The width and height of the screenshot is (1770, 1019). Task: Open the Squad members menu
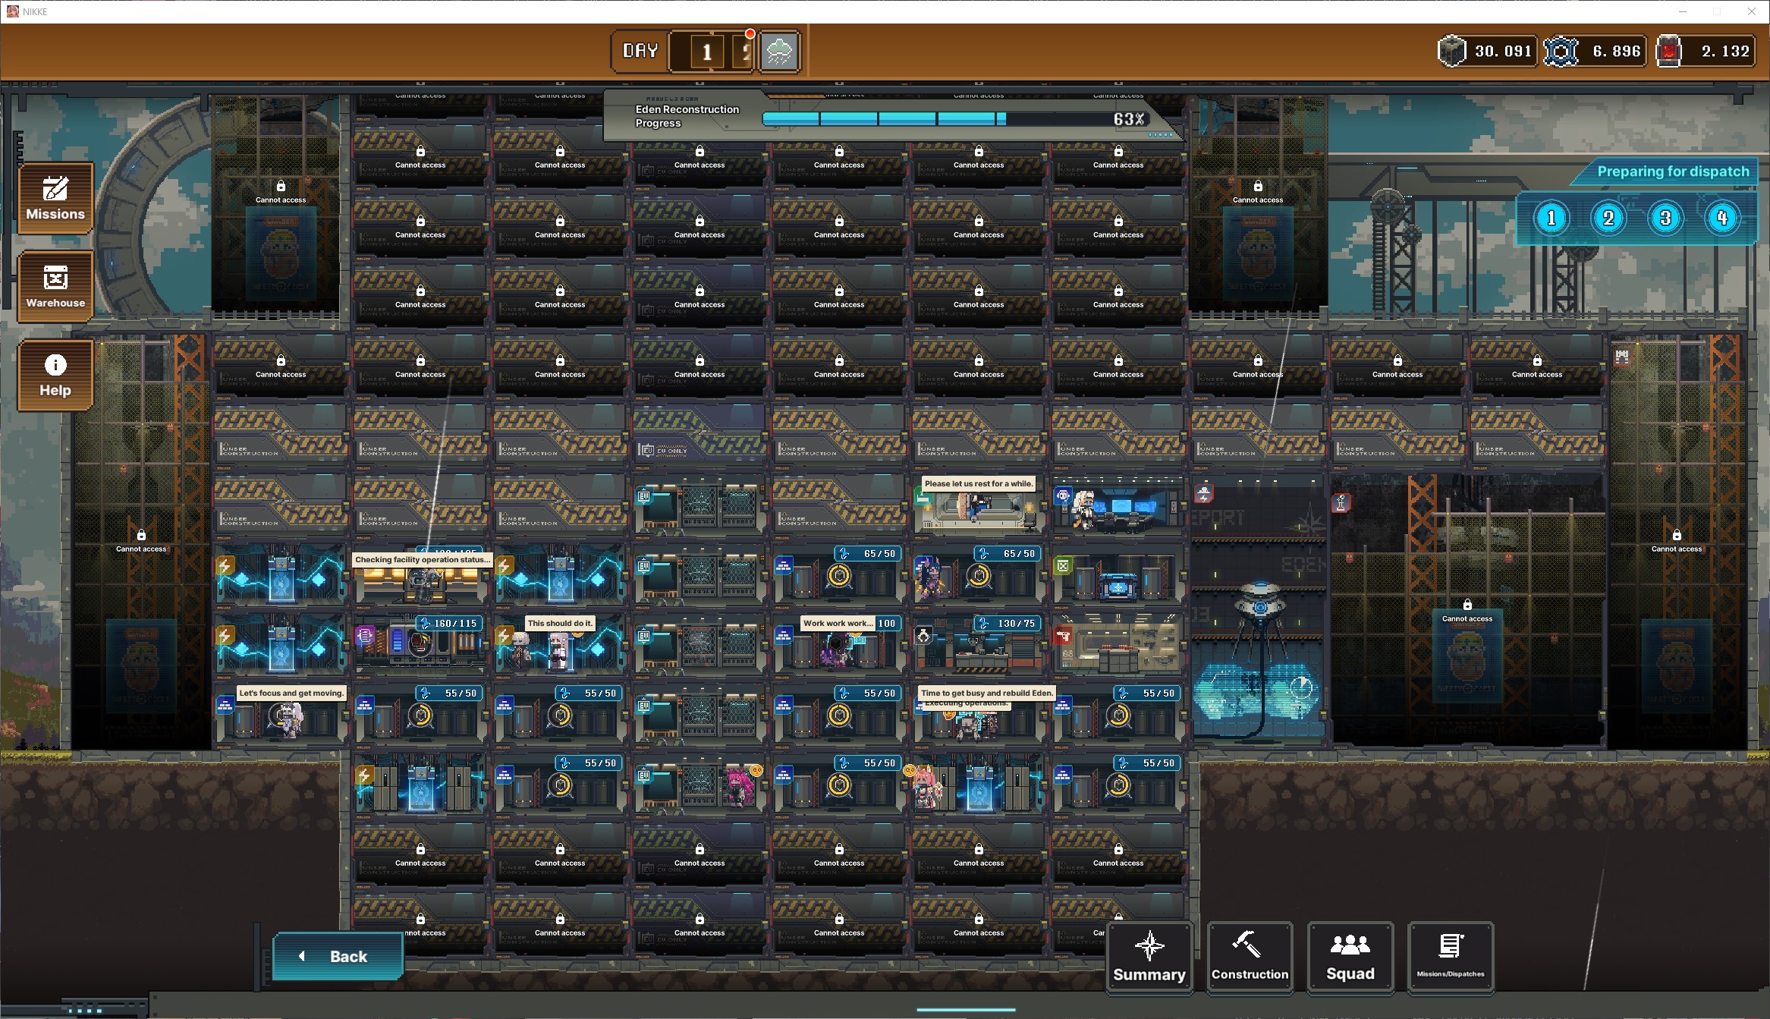[1350, 957]
